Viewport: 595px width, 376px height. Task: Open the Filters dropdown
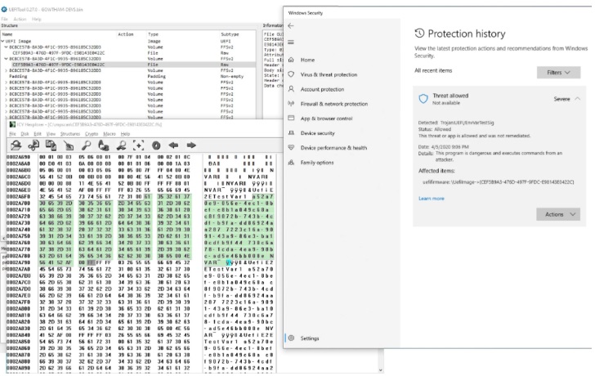558,72
